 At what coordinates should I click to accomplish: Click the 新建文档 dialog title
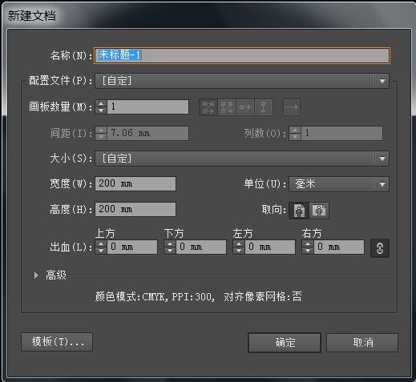coord(32,16)
